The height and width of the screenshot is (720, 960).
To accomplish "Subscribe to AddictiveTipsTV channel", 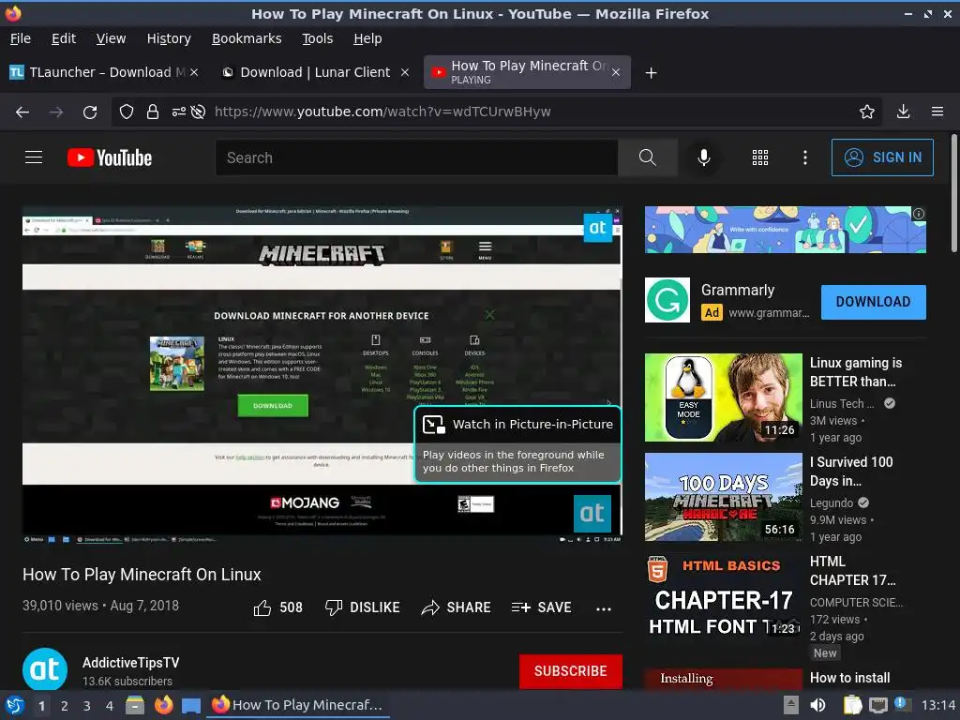I will point(571,671).
